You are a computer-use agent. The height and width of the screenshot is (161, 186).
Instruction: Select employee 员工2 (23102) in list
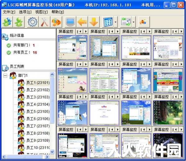click(x=38, y=90)
